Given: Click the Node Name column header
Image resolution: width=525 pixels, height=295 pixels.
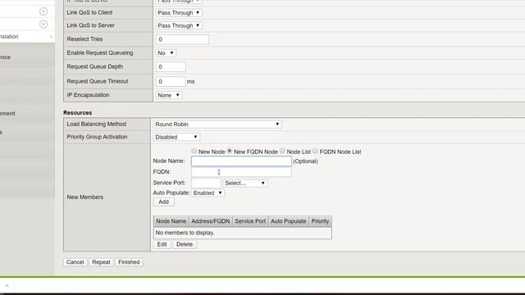Looking at the screenshot, I should coord(171,221).
